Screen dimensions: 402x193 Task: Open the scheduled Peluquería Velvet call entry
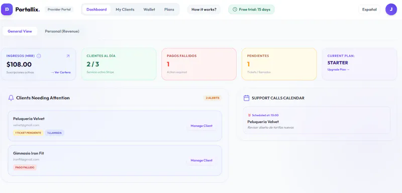click(x=317, y=121)
